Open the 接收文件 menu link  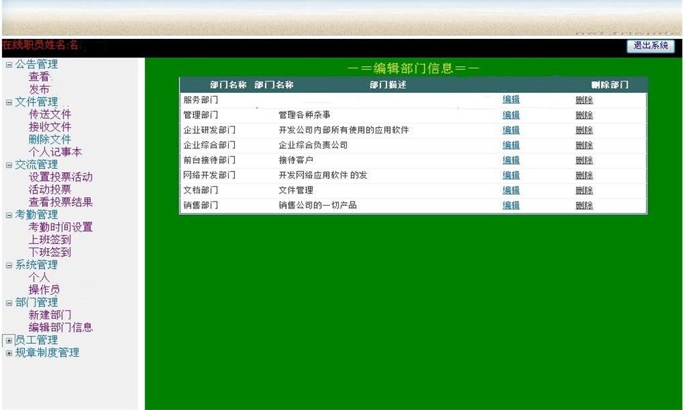tap(50, 127)
